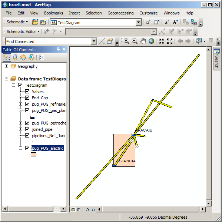Toggle pipelines_Net_Junc layer checkbox
Screen dimensions: 222x222
click(27, 136)
